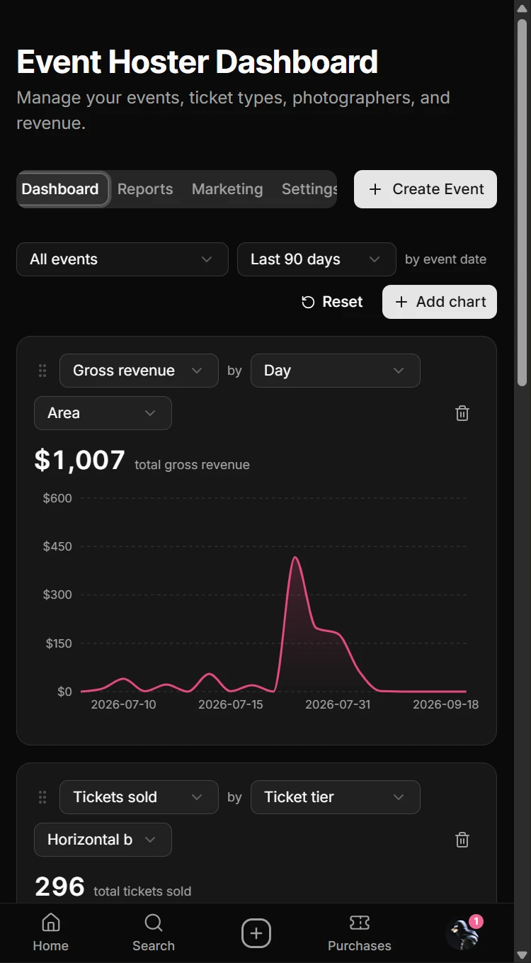This screenshot has height=963, width=531.
Task: Open the Day grouping dropdown
Action: [336, 371]
